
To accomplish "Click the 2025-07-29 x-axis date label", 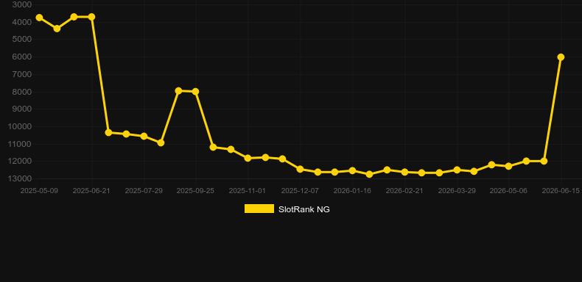I will coord(144,191).
